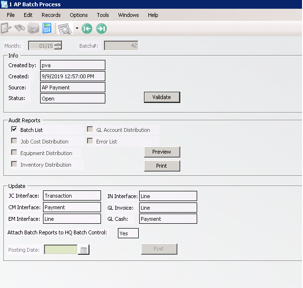The image size is (303, 288).
Task: Open the Windows menu
Action: (129, 15)
